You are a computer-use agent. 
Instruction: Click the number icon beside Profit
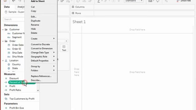[x=6, y=86]
